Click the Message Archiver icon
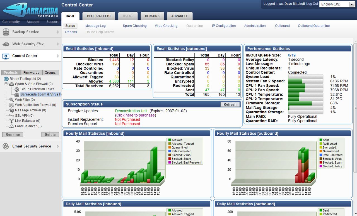The height and width of the screenshot is (216, 357). click(x=11, y=110)
